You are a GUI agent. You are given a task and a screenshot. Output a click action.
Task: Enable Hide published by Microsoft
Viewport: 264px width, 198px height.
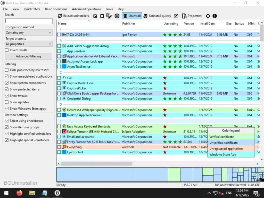[7, 70]
